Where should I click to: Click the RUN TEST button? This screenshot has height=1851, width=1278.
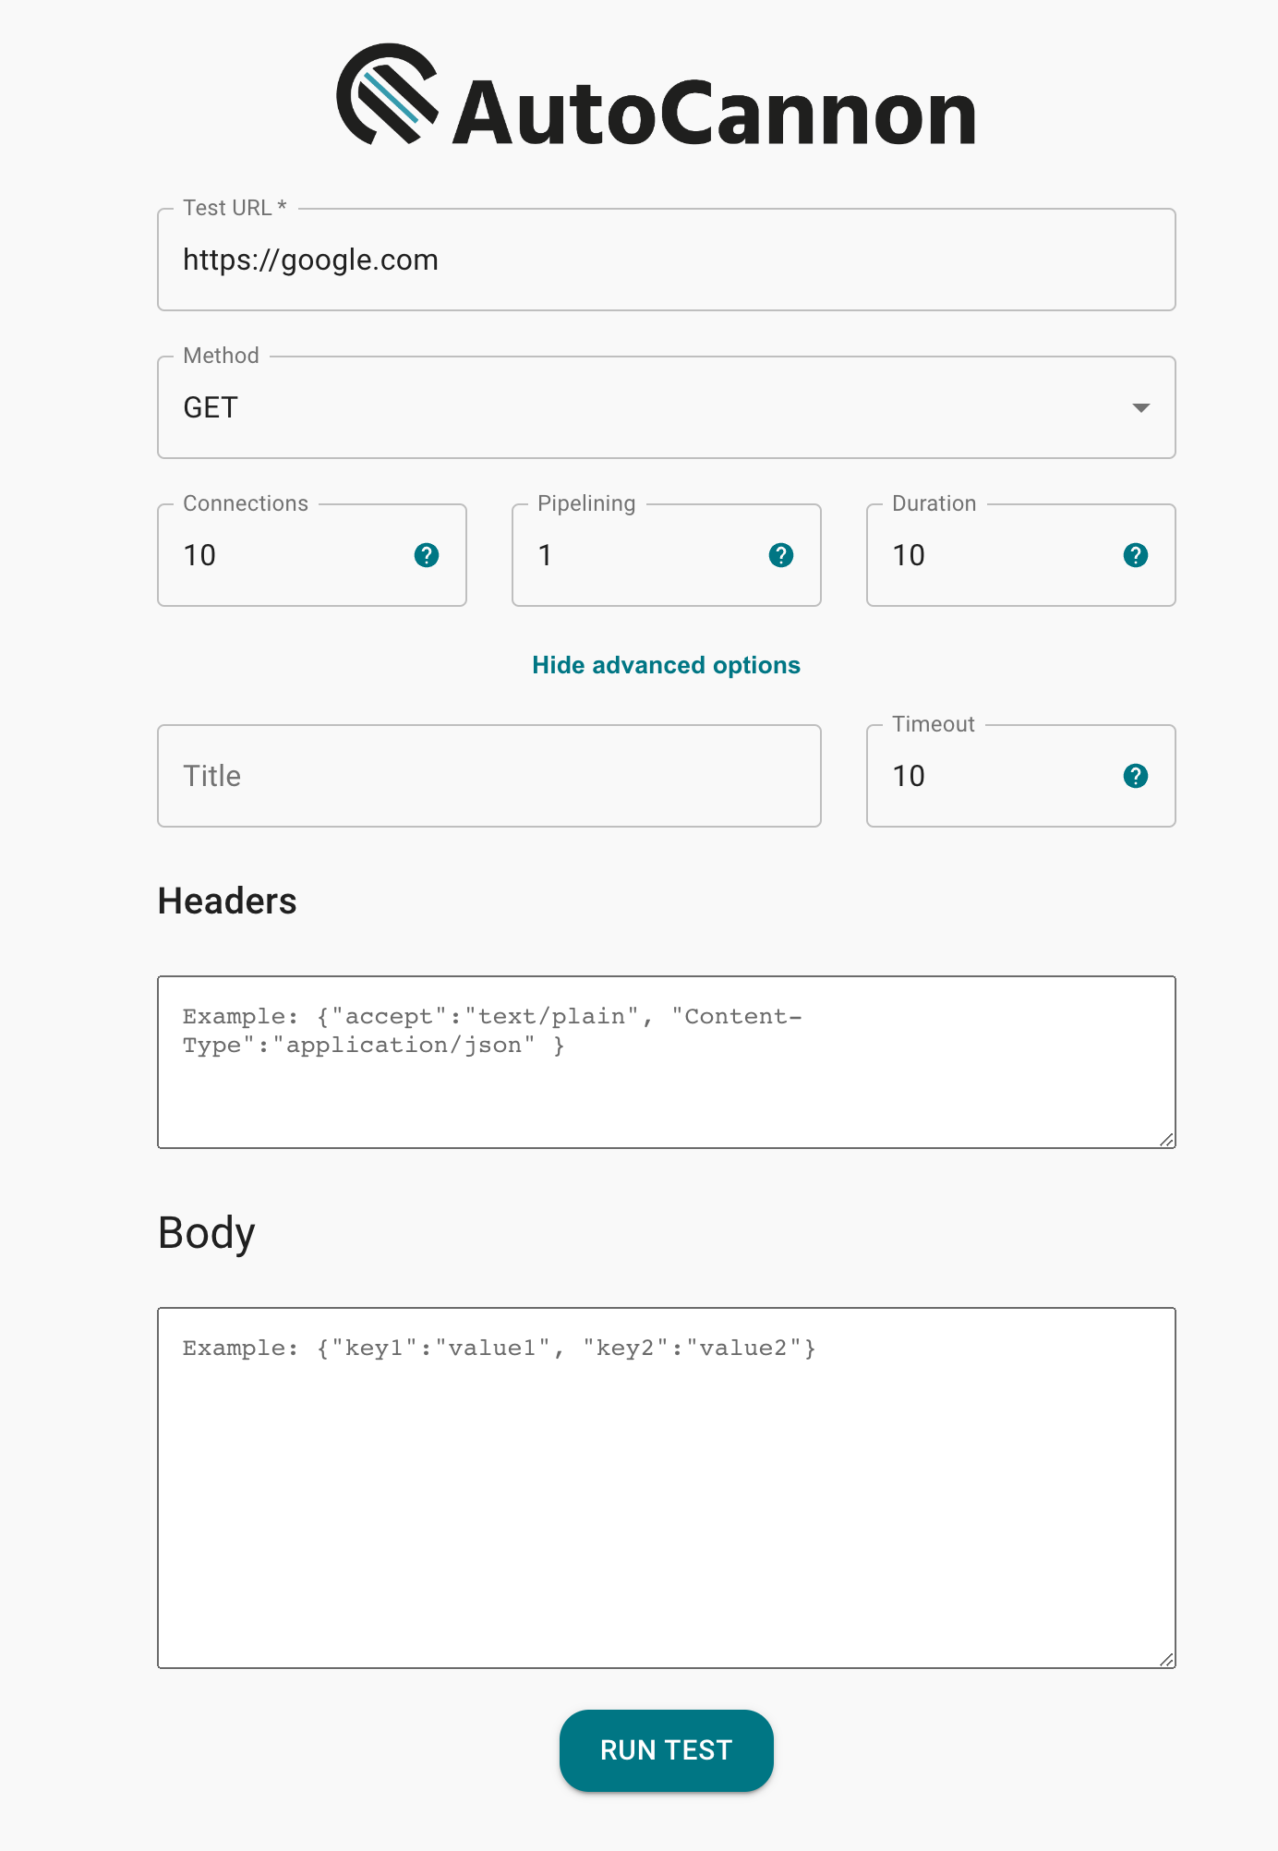[x=667, y=1750]
